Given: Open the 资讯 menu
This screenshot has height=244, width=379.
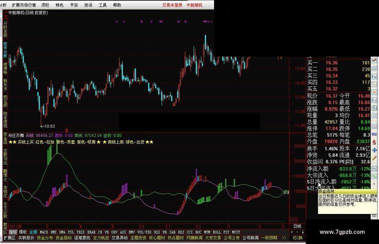Looking at the screenshot, I should pyautogui.click(x=88, y=5).
